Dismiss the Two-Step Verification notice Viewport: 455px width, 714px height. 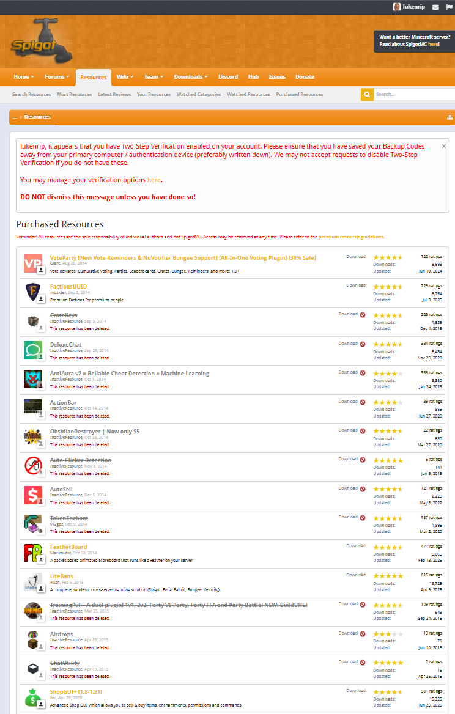(444, 146)
